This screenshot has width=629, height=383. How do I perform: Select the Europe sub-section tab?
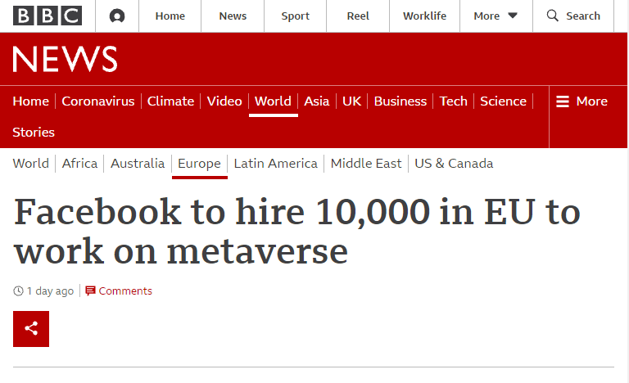click(x=199, y=163)
